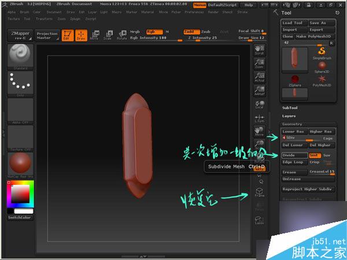Click the Edge Loop button
The width and height of the screenshot is (347, 260).
tap(294, 162)
